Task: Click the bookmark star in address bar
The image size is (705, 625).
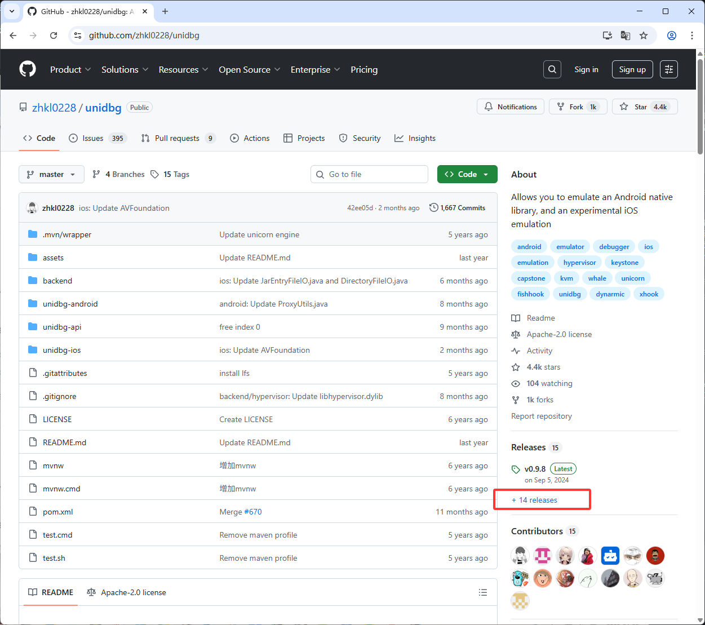Action: coord(644,36)
